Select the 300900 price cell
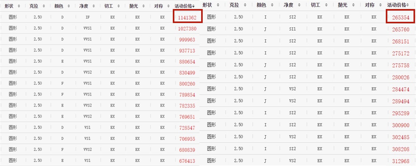The height and width of the screenshot is (166, 416). (x=401, y=125)
